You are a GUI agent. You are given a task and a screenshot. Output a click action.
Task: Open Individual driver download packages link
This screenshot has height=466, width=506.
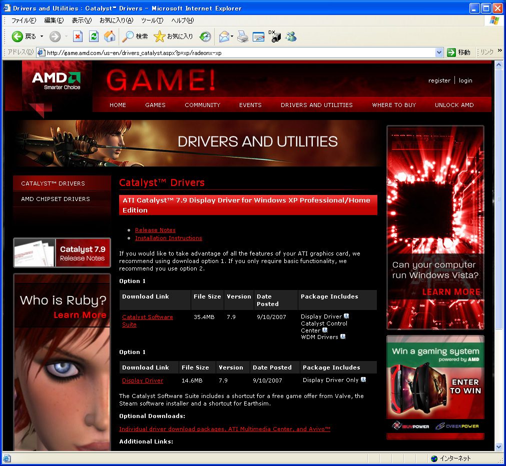[225, 429]
